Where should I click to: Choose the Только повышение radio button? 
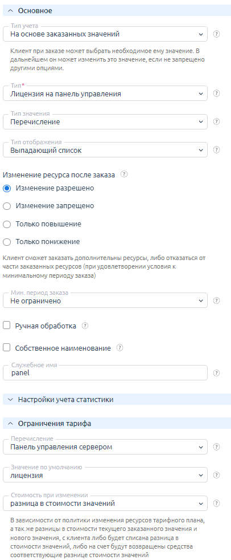point(7,224)
